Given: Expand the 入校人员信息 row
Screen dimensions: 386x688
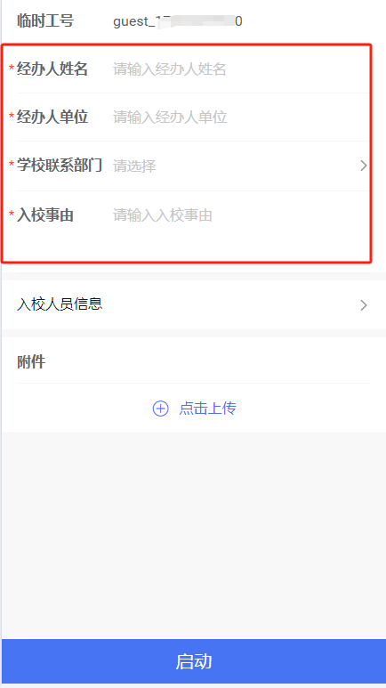Looking at the screenshot, I should tap(193, 304).
